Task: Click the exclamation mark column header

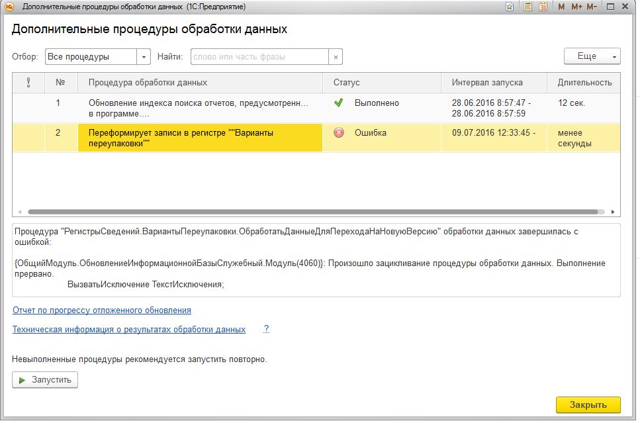Action: click(28, 83)
